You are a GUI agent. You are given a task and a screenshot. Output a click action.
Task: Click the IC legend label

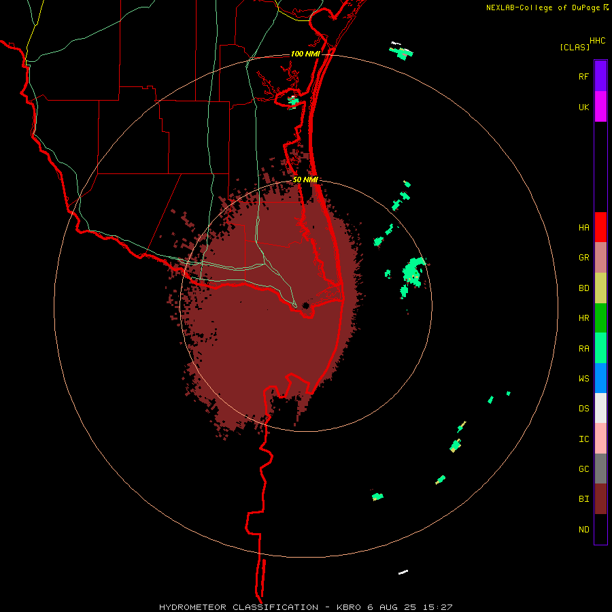(x=583, y=439)
